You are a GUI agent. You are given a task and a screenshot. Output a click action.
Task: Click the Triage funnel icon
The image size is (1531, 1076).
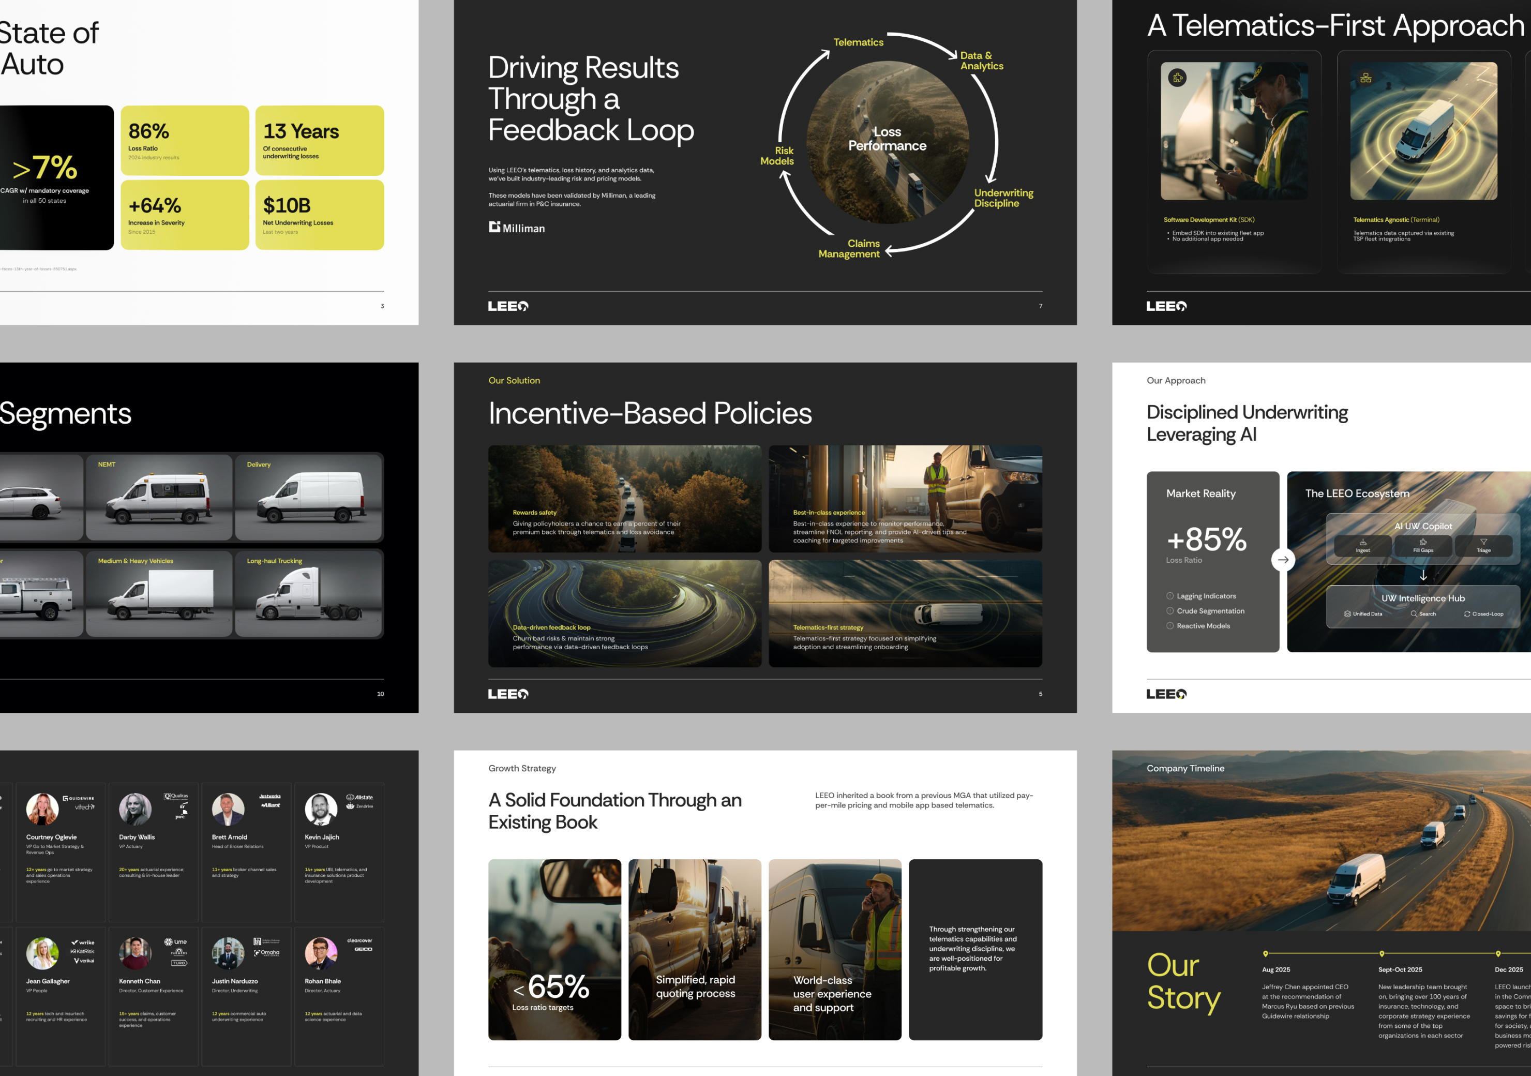(1483, 542)
